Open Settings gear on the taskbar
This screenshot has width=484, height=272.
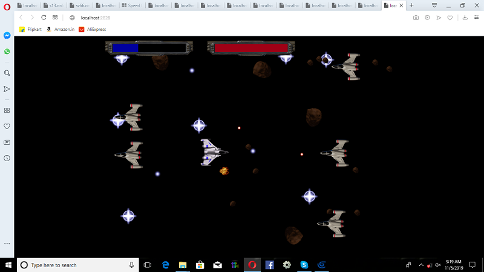click(x=287, y=265)
